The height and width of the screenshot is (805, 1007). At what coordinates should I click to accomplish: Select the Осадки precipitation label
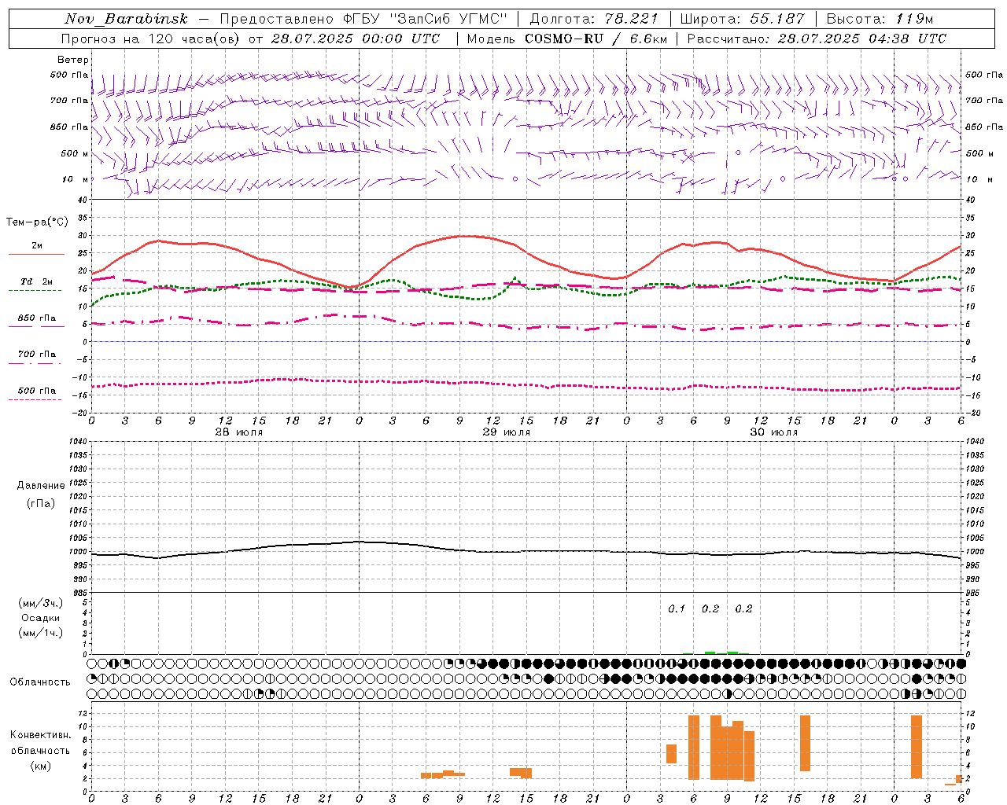(40, 618)
